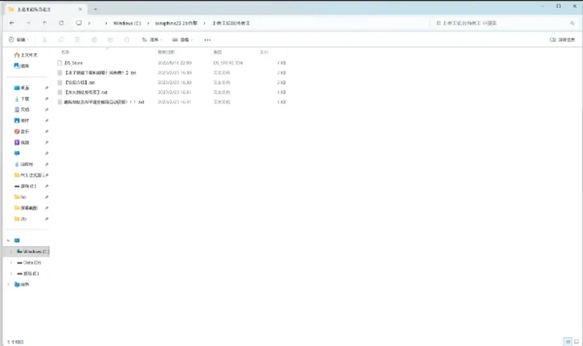583x346 pixels.
Task: Open the three-dots See more menu
Action: pyautogui.click(x=208, y=39)
